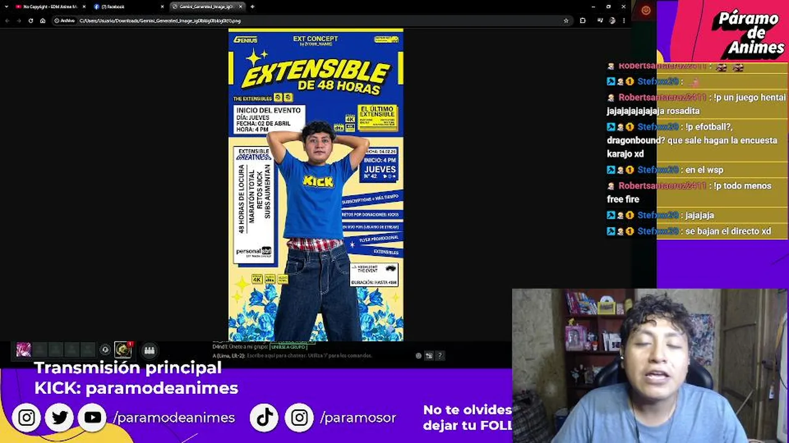Click the address bar file path

(x=160, y=21)
